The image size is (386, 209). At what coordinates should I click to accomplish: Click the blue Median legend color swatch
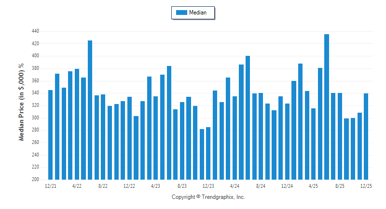pos(181,13)
